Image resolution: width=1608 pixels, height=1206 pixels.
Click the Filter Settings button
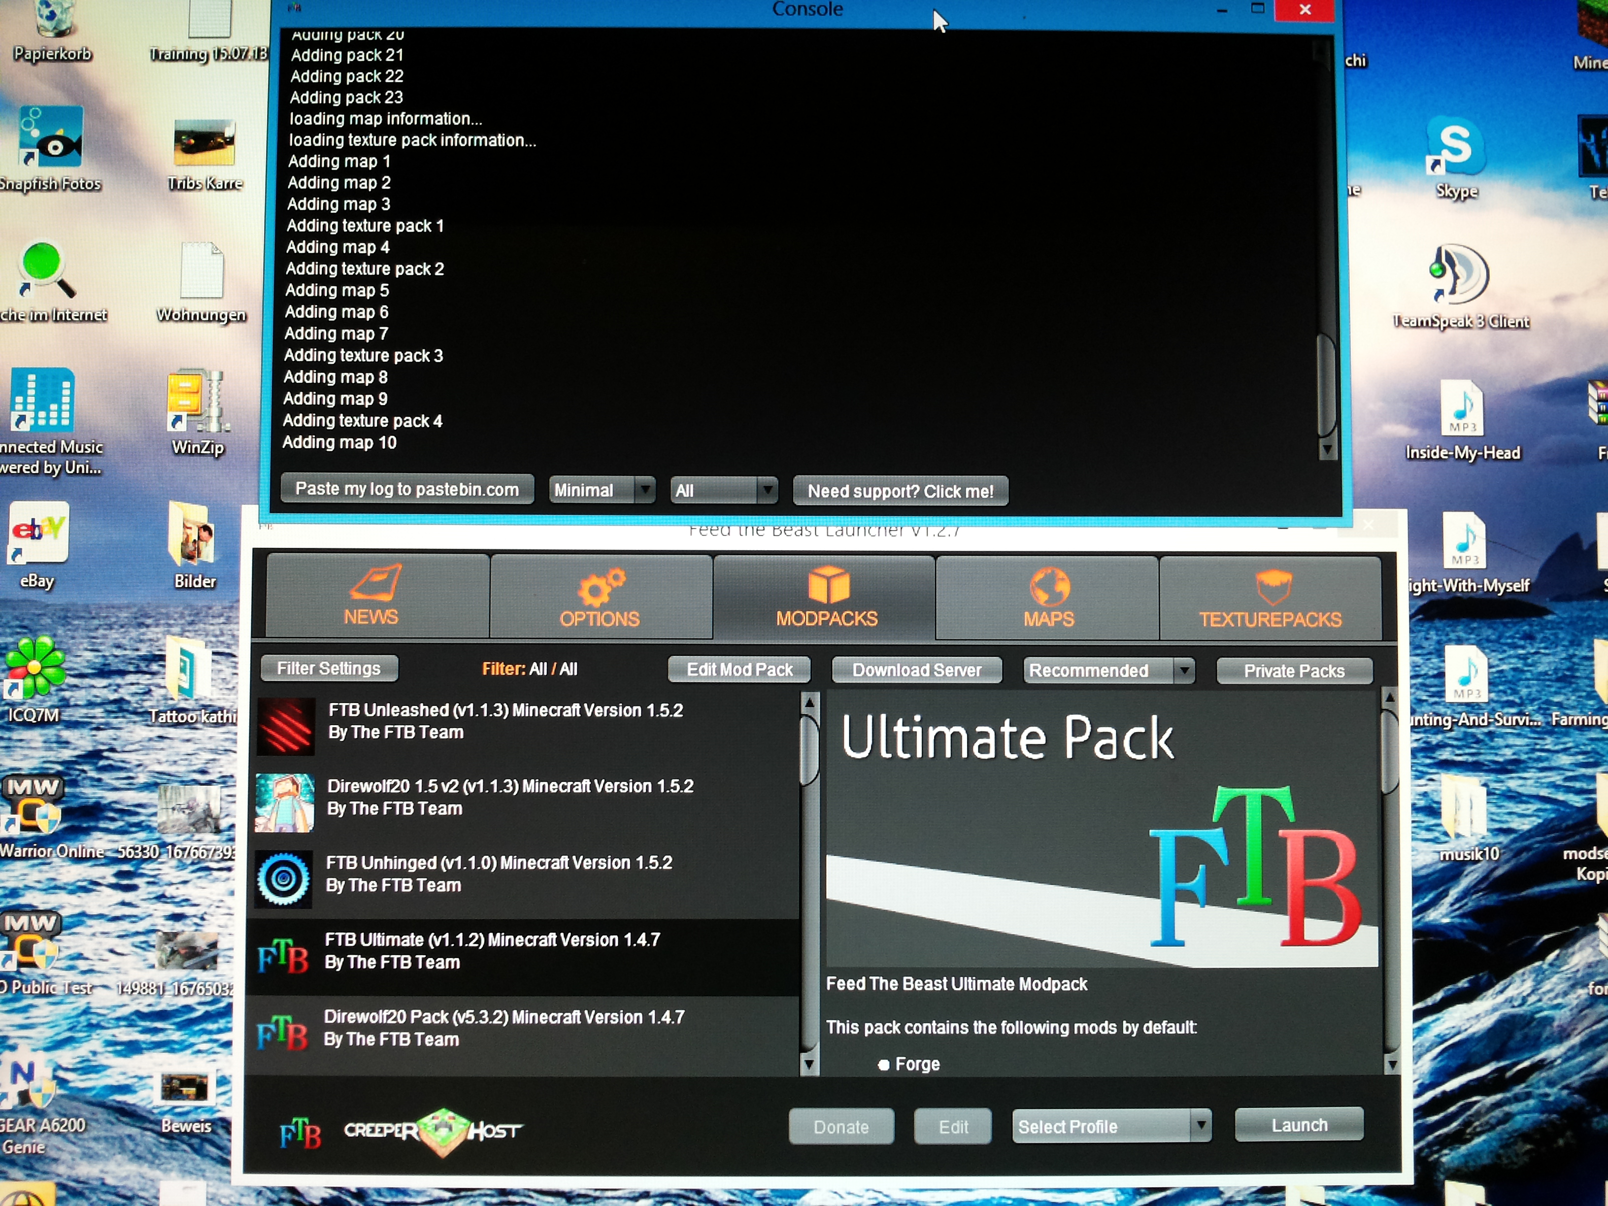pyautogui.click(x=329, y=668)
